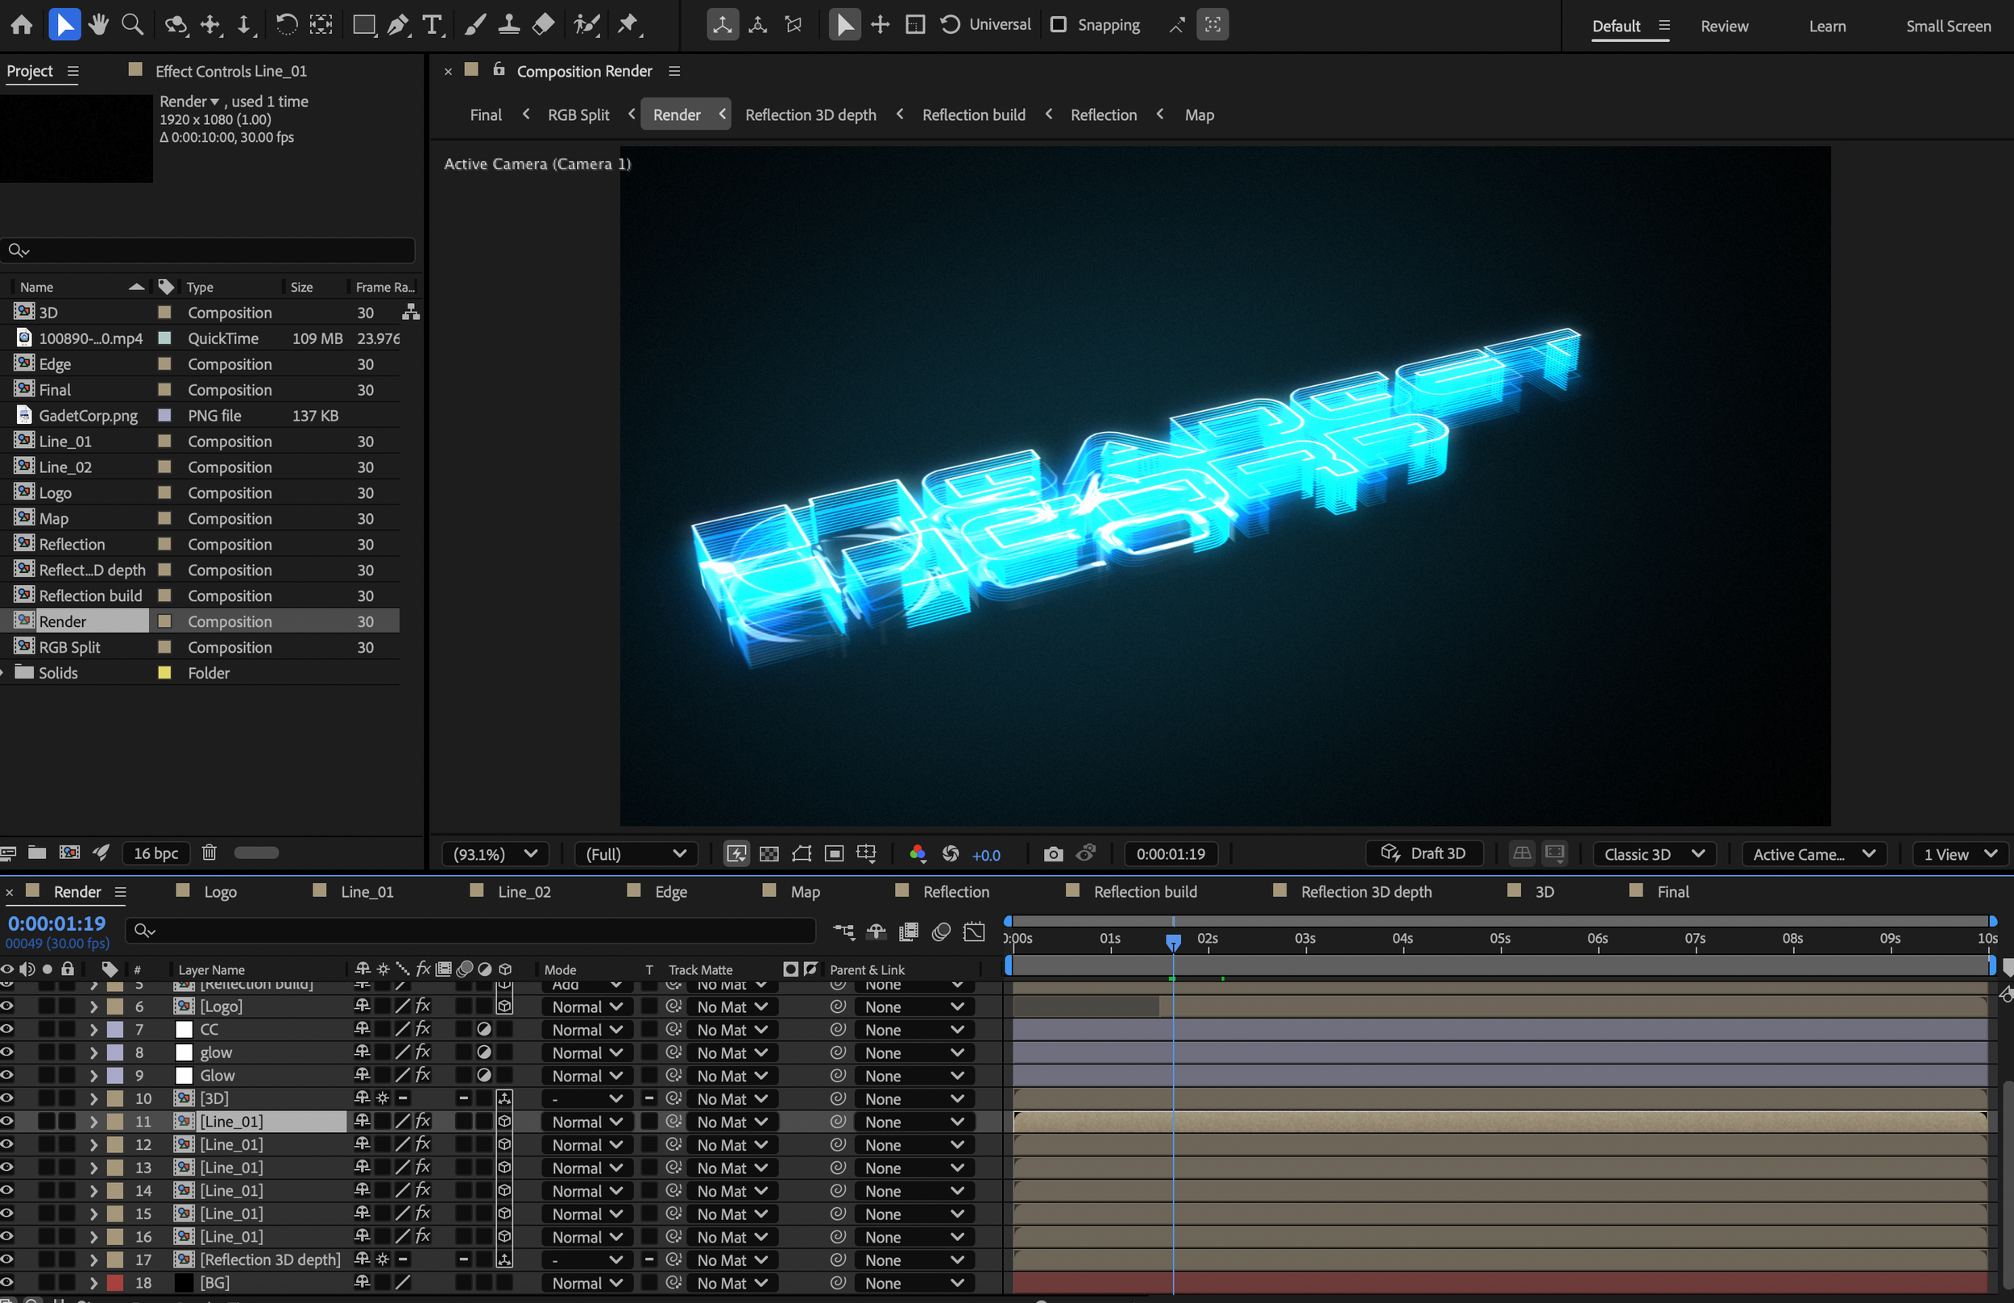Click the Draft 3D button
Screen dimensions: 2014x1303
point(1424,853)
